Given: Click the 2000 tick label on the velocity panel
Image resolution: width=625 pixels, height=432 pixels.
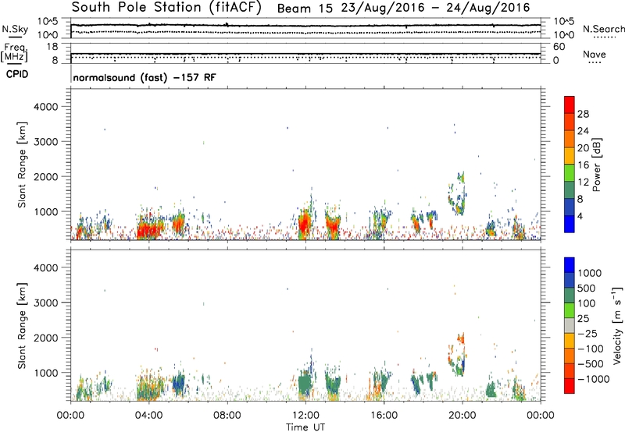Looking at the screenshot, I should [45, 338].
